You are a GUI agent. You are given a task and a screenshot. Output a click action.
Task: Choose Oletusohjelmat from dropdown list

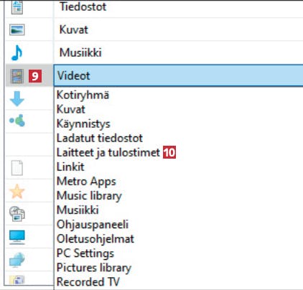coord(95,239)
